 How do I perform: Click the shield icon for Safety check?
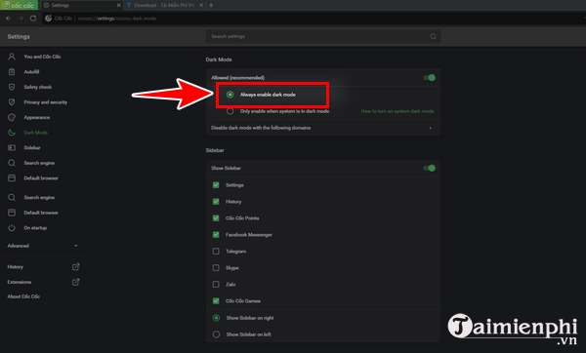12,87
